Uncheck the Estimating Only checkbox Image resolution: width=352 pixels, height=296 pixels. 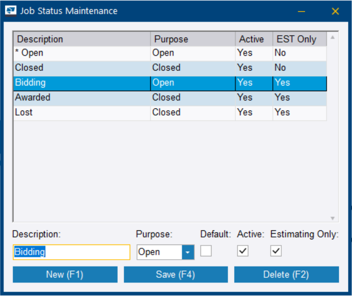pyautogui.click(x=276, y=251)
